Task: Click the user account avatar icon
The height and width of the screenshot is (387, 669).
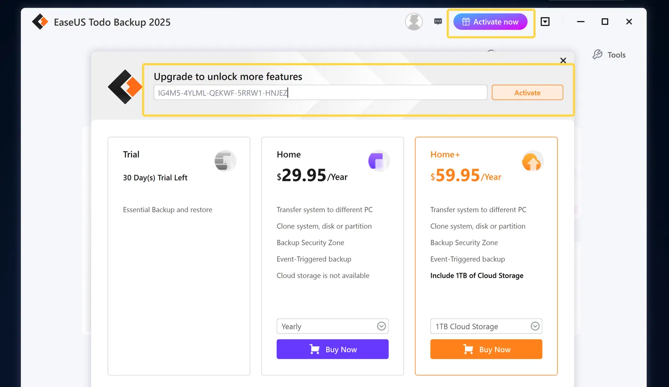Action: 413,21
